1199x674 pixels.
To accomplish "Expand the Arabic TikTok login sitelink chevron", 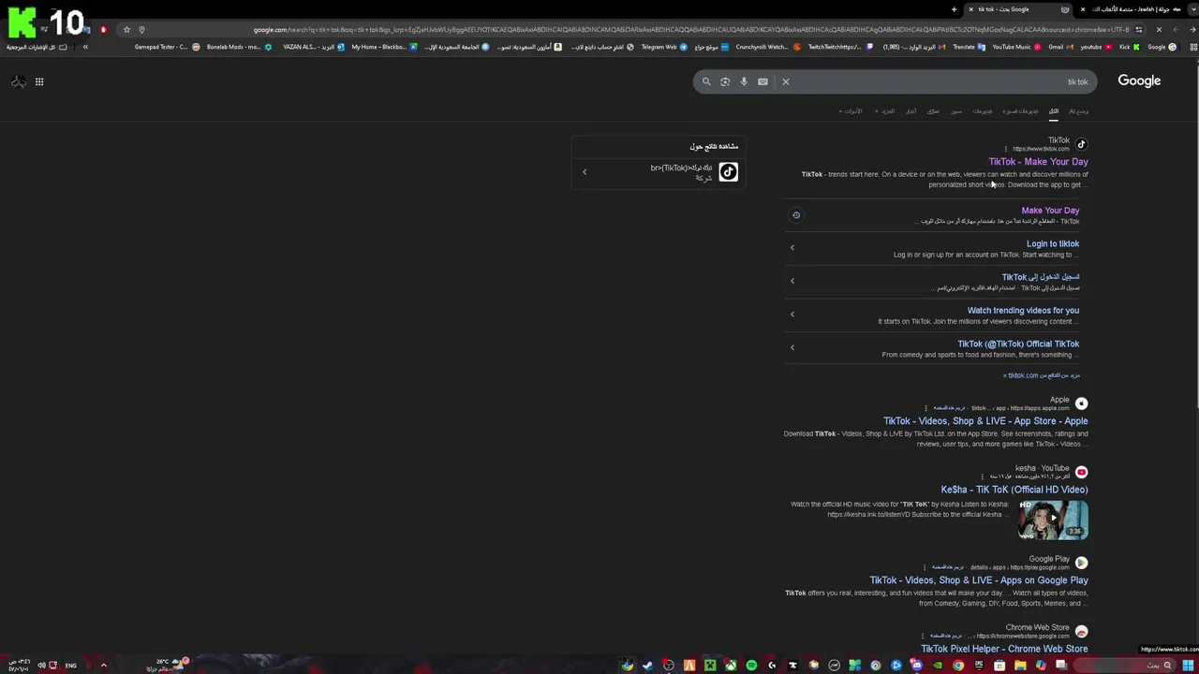I will pos(792,281).
